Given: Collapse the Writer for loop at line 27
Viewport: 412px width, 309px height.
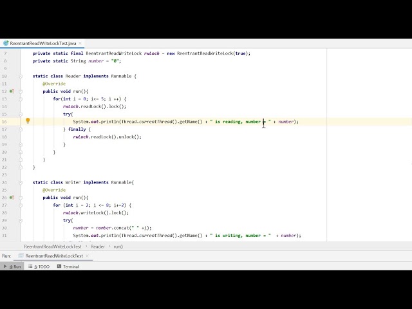Looking at the screenshot, I should (21, 205).
